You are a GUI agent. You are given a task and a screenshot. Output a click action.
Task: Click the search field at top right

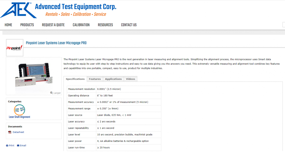[284, 25]
